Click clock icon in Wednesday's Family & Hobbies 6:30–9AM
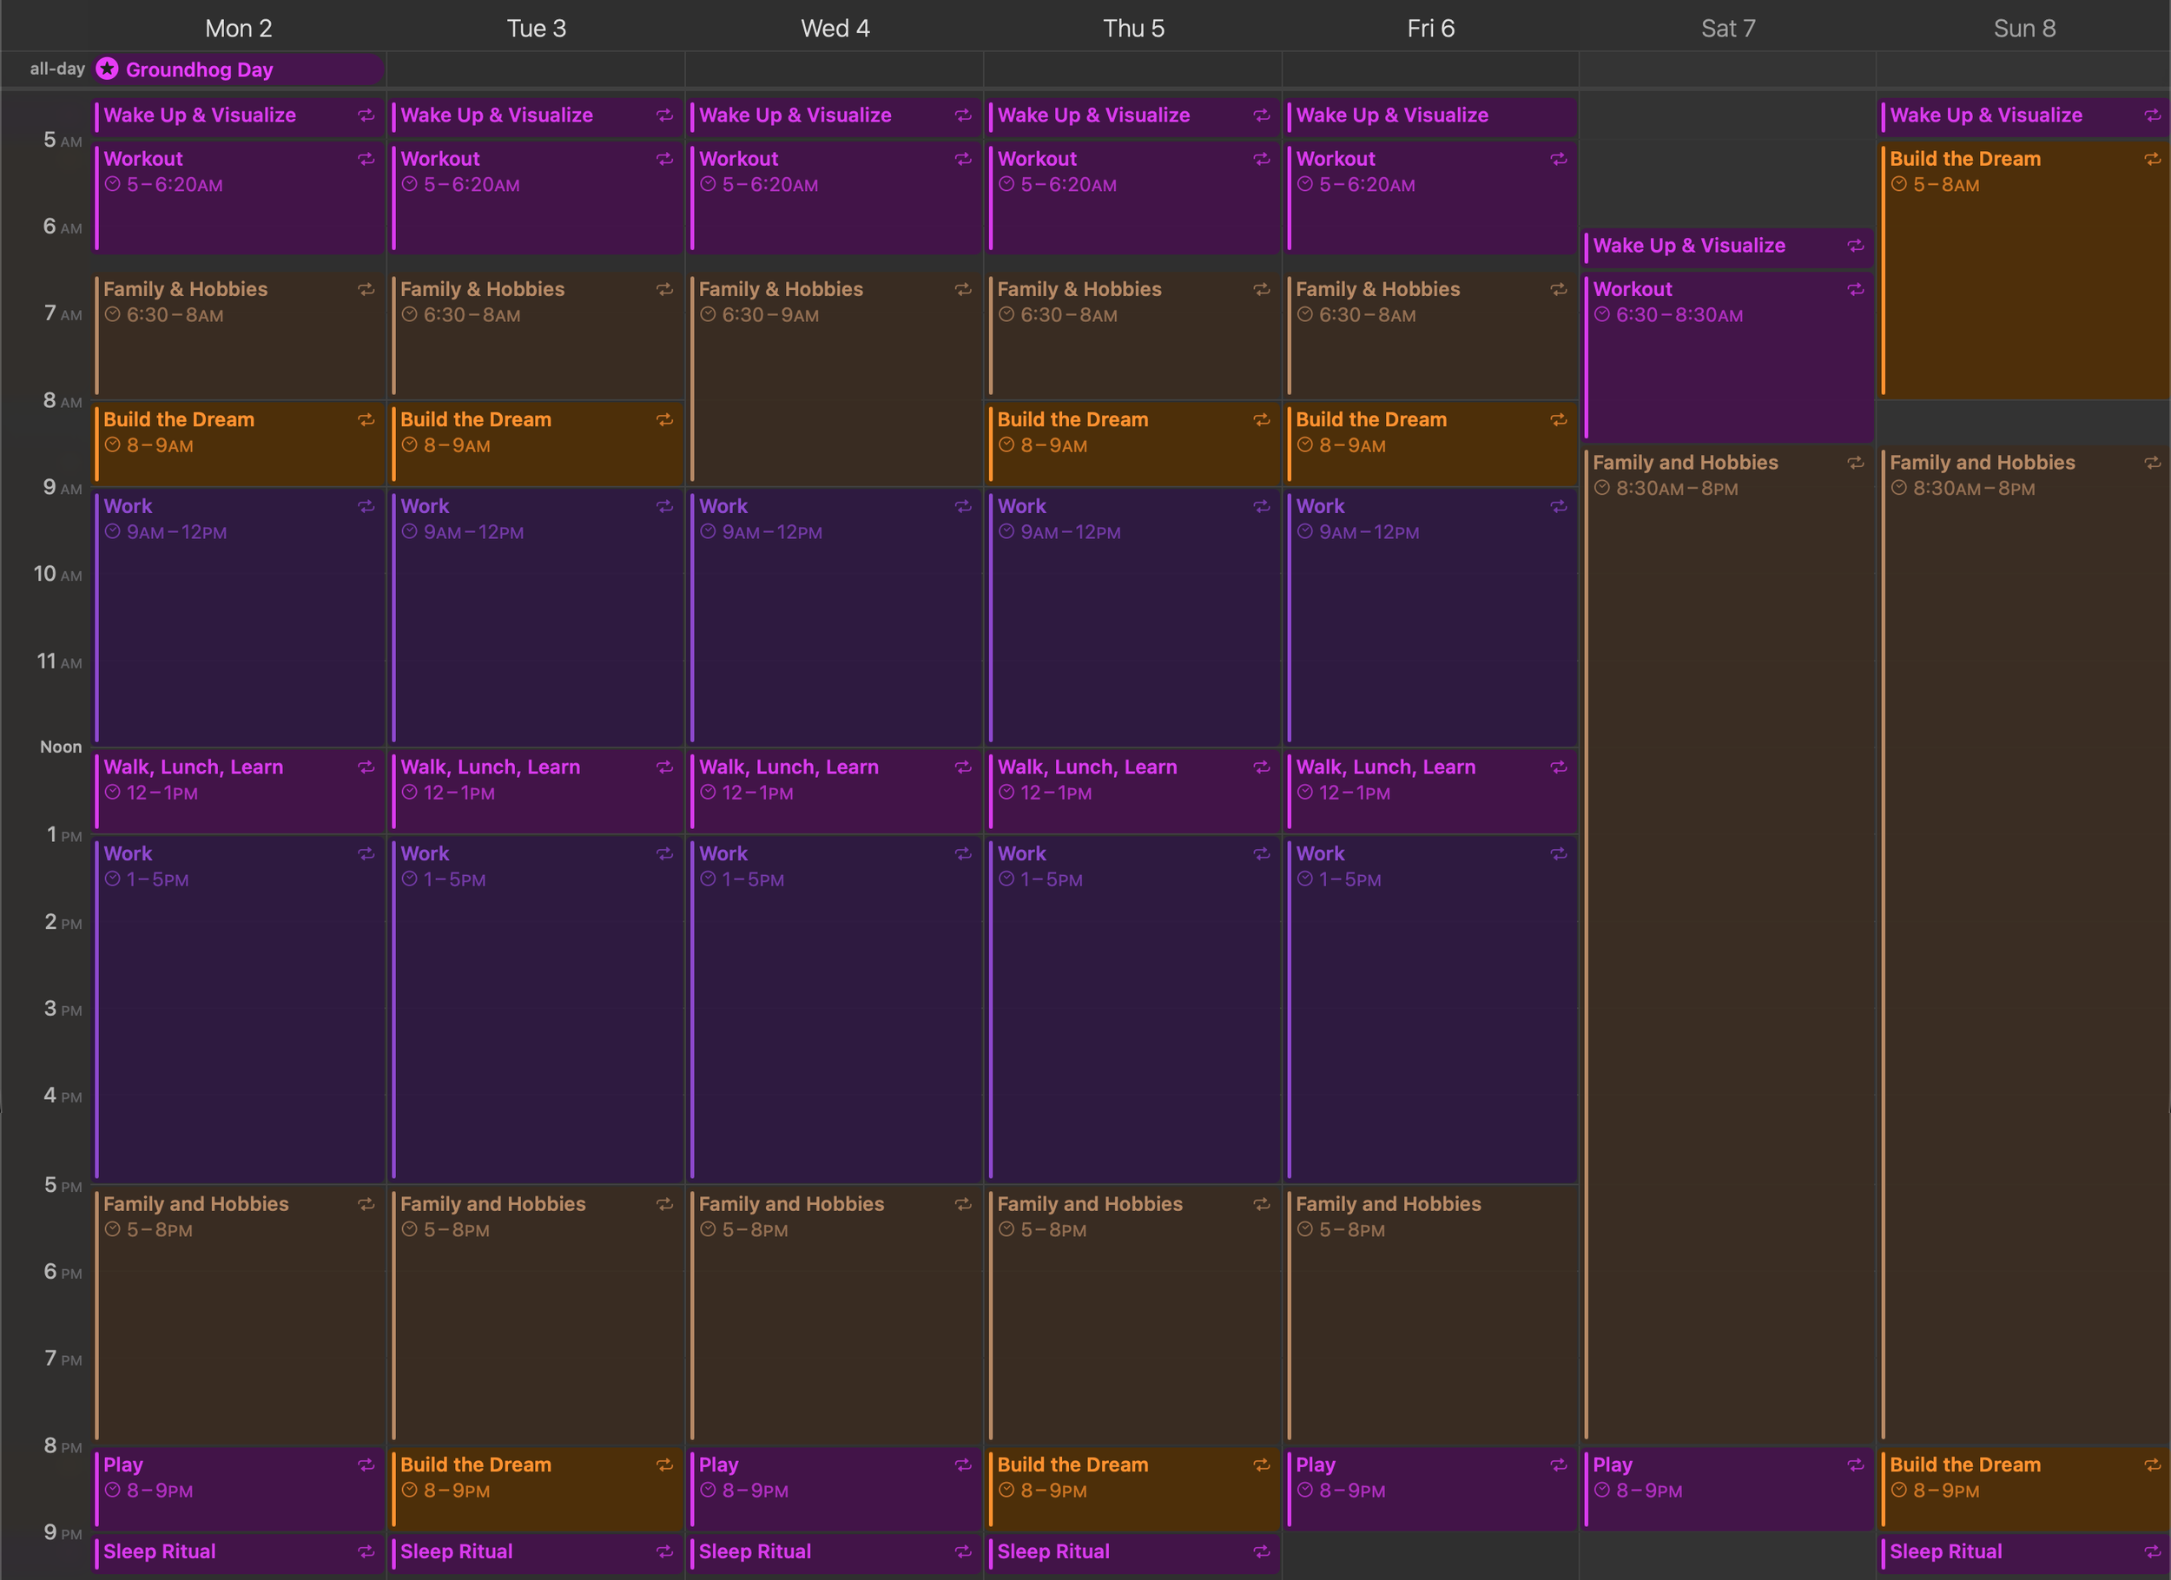Screen dimensions: 2171x1580 point(708,315)
